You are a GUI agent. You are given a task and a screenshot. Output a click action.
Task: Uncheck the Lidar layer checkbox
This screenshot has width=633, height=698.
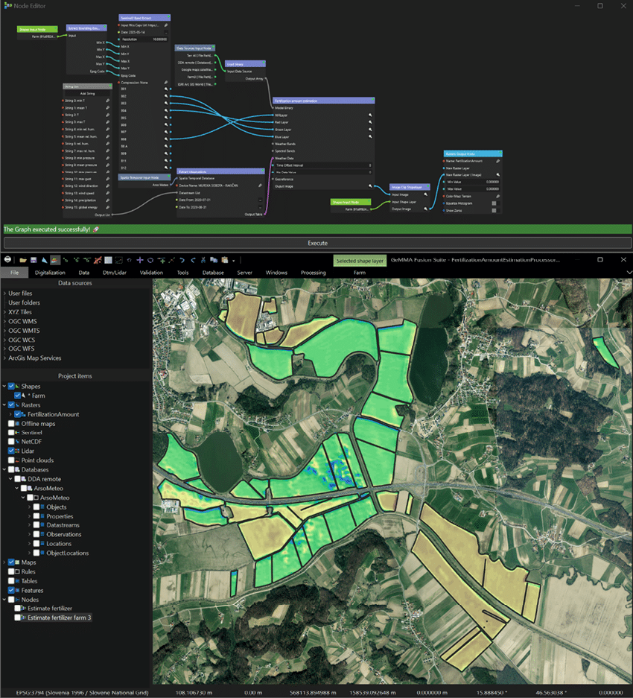pos(11,451)
